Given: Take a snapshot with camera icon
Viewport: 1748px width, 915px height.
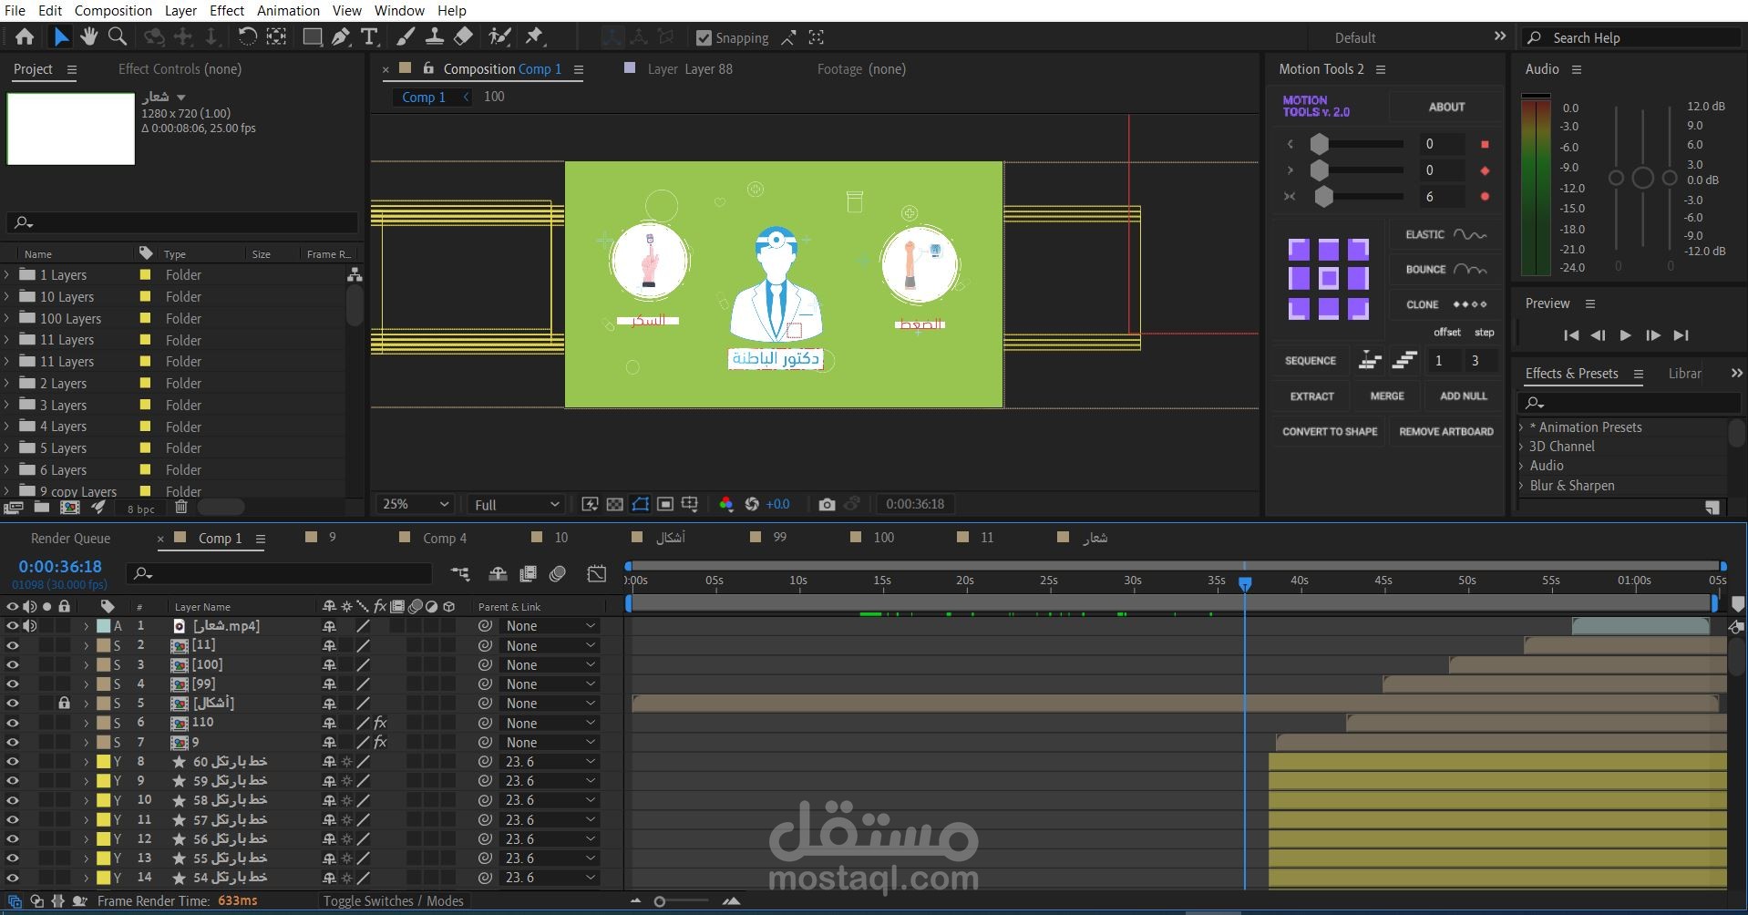Looking at the screenshot, I should 827,504.
